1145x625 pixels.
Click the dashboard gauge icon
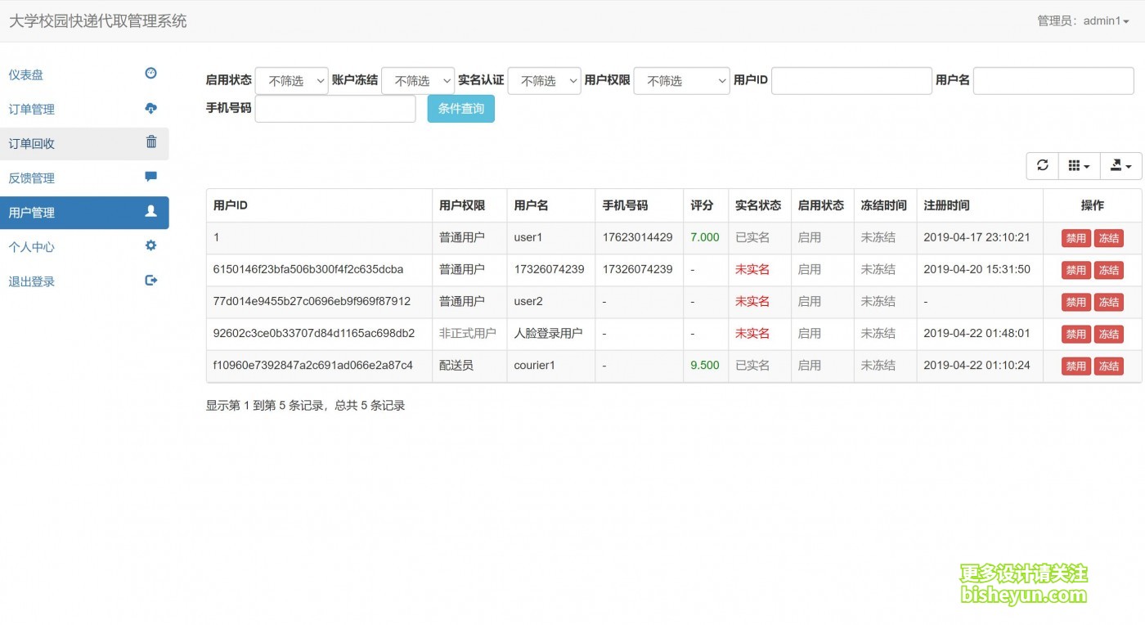click(150, 74)
